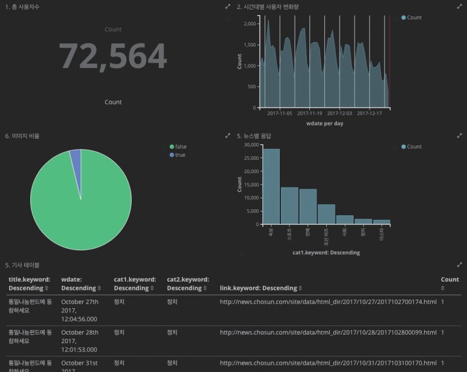Sort table by cat1.keyword column

pyautogui.click(x=153, y=288)
